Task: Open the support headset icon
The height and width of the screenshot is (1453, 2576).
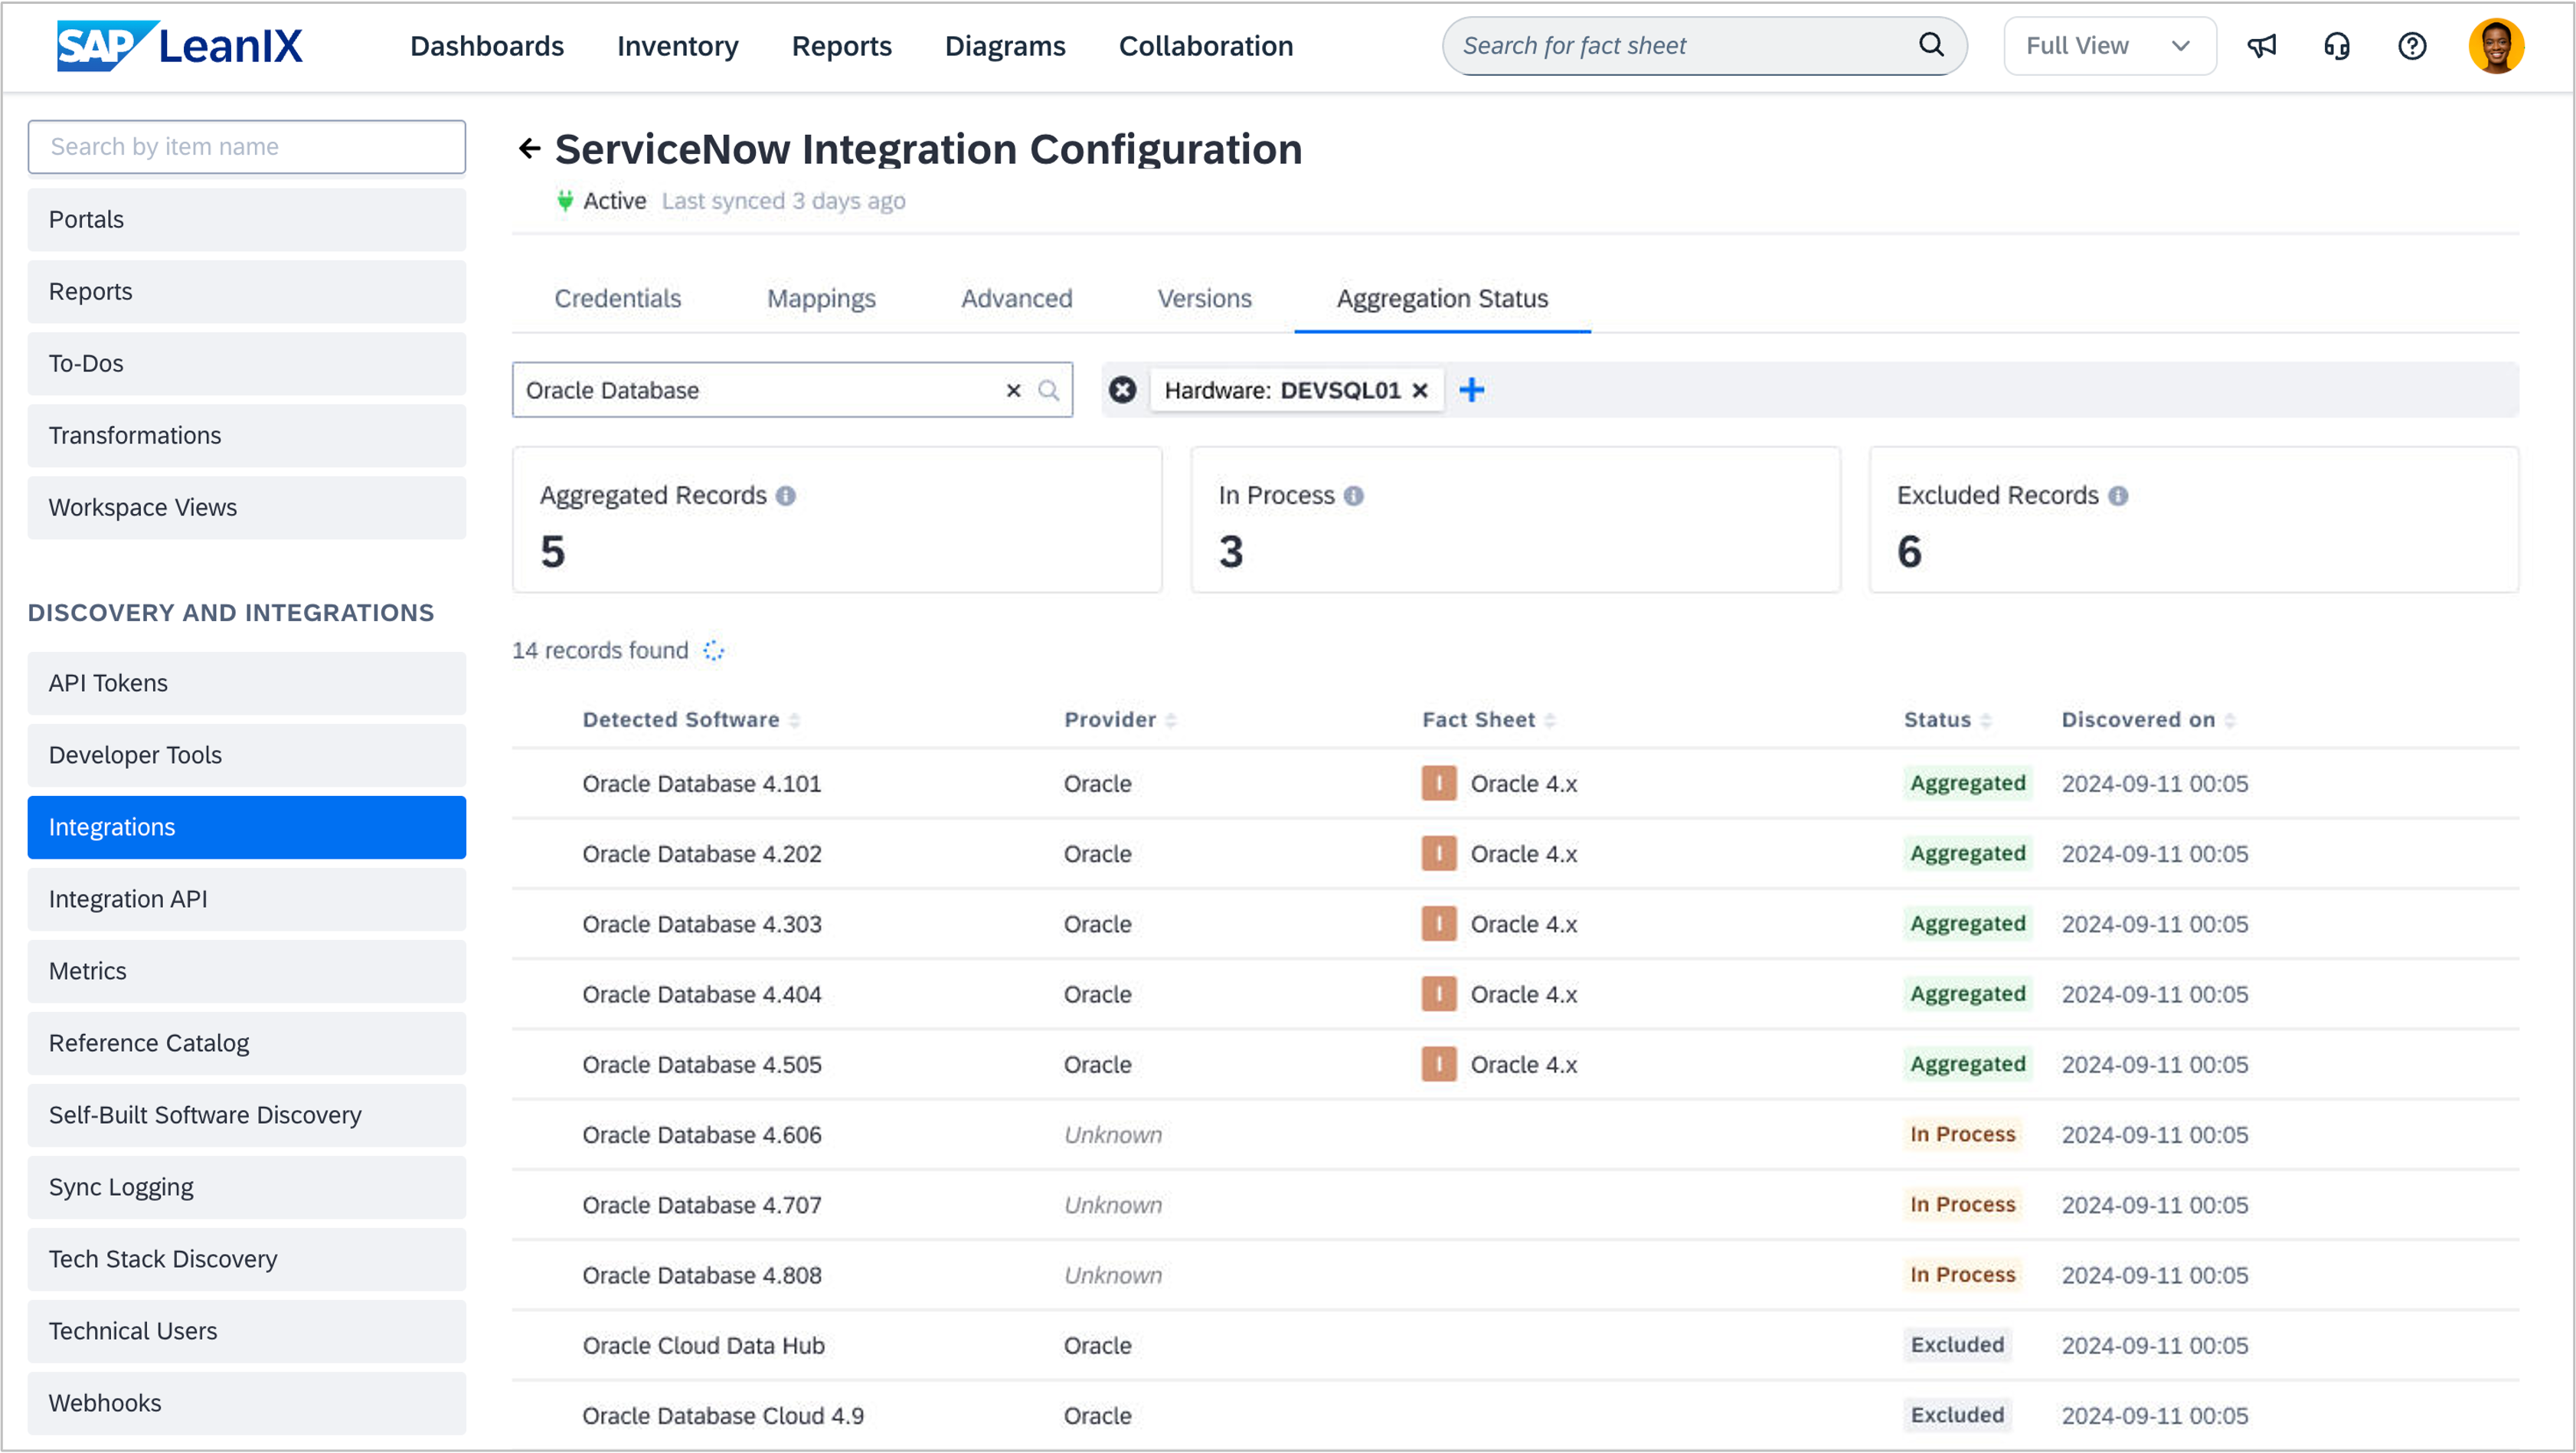Action: coord(2337,46)
